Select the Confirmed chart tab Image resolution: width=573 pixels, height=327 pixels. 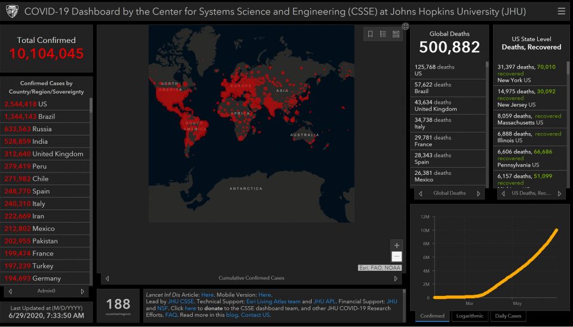point(432,316)
